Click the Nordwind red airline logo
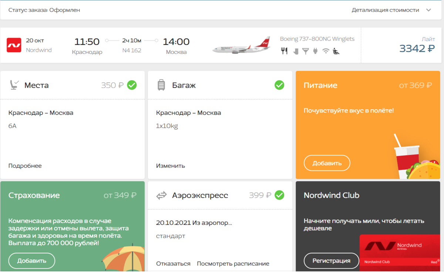This screenshot has height=272, width=444. point(14,45)
